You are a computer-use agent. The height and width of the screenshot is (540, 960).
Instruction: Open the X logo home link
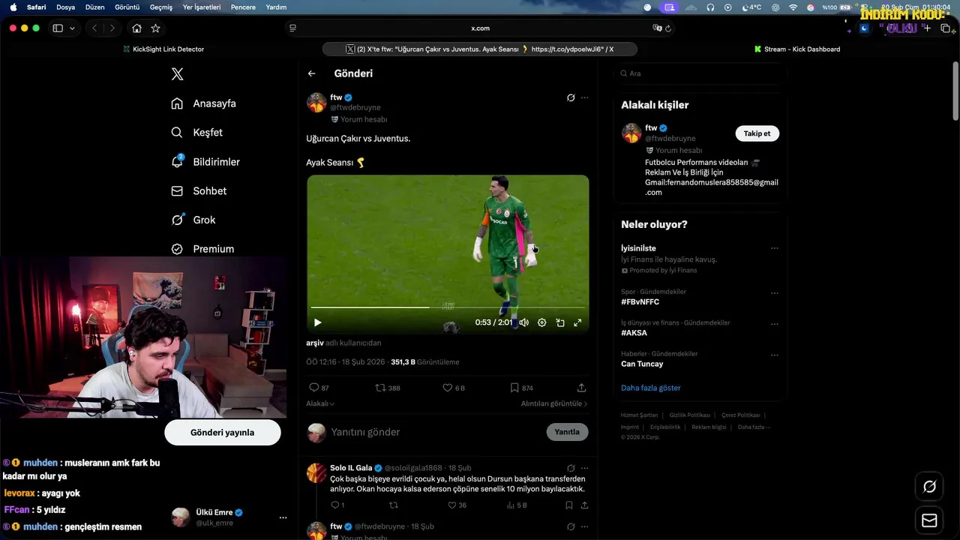pos(177,74)
